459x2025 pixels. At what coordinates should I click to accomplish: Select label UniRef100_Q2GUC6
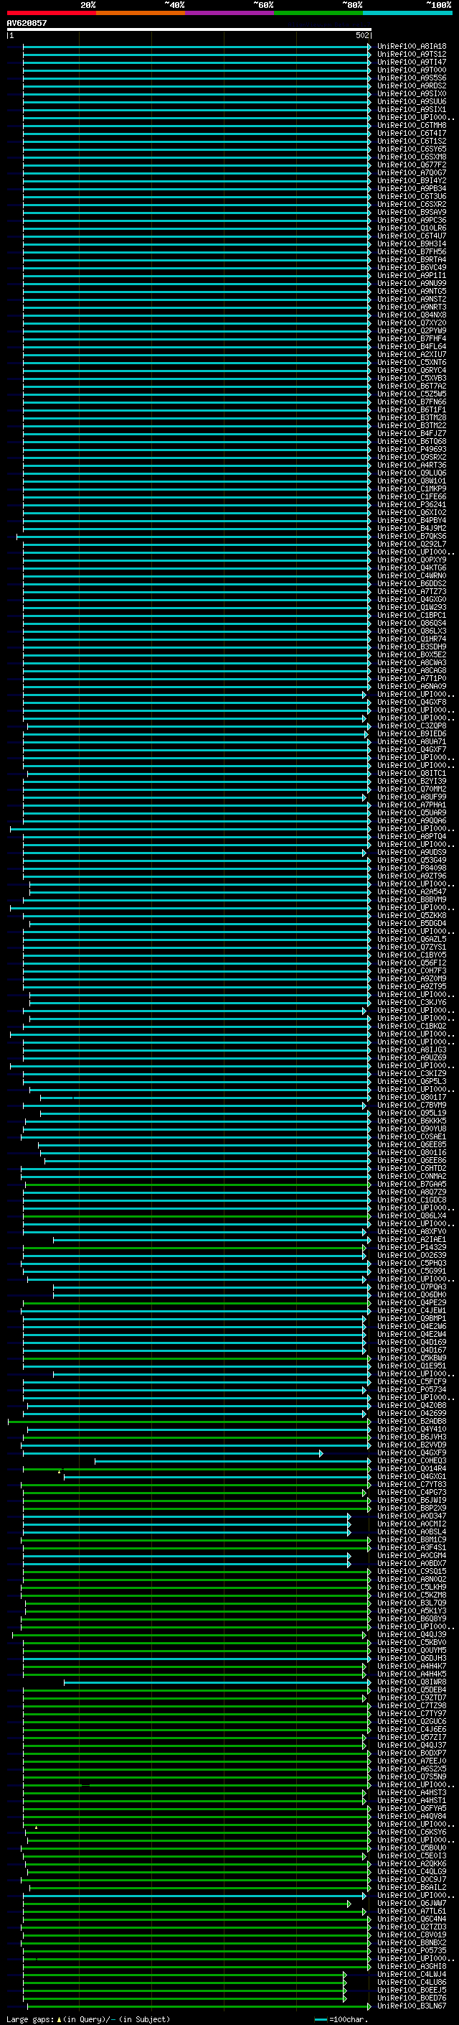click(412, 1720)
